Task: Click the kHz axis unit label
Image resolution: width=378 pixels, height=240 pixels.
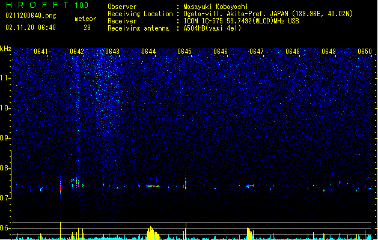Action: 5,49
